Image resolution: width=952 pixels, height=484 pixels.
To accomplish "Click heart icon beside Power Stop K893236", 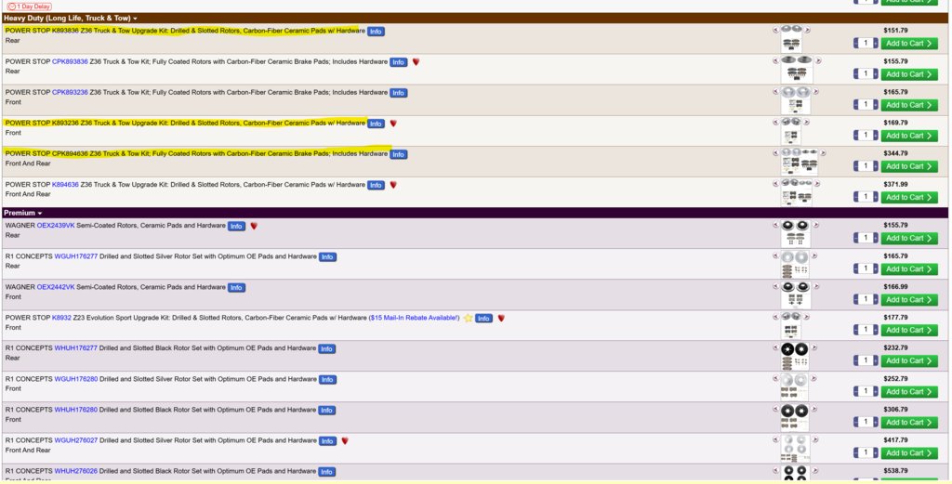I will click(393, 124).
